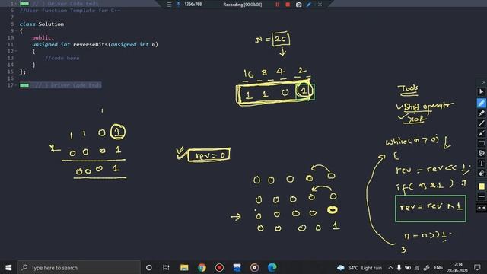Viewport: 487px width, 274px height.
Task: Open the volume tray icon
Action: pyautogui.click(x=427, y=267)
